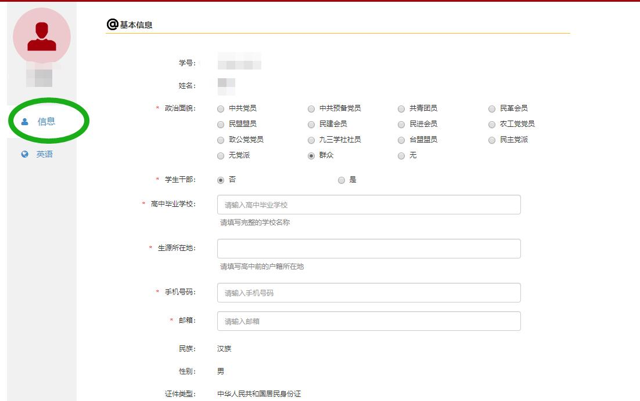This screenshot has height=401, width=640.
Task: Open the 信息 sidebar menu item
Action: (46, 122)
